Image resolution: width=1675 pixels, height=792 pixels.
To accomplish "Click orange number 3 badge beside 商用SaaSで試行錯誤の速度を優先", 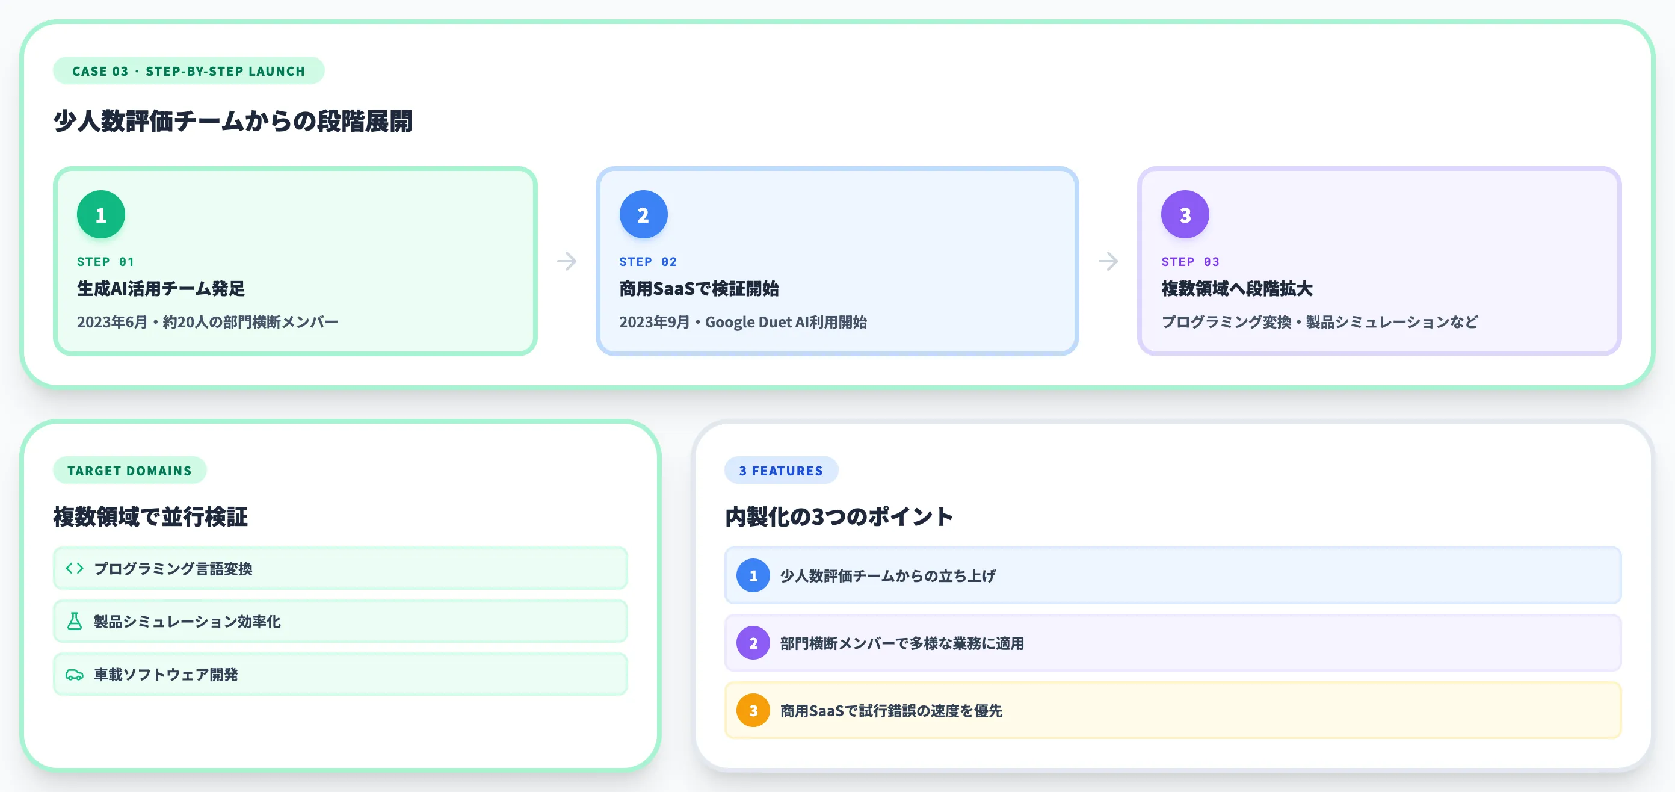I will point(753,711).
